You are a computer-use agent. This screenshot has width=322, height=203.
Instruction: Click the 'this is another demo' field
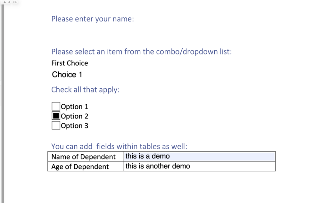point(199,166)
